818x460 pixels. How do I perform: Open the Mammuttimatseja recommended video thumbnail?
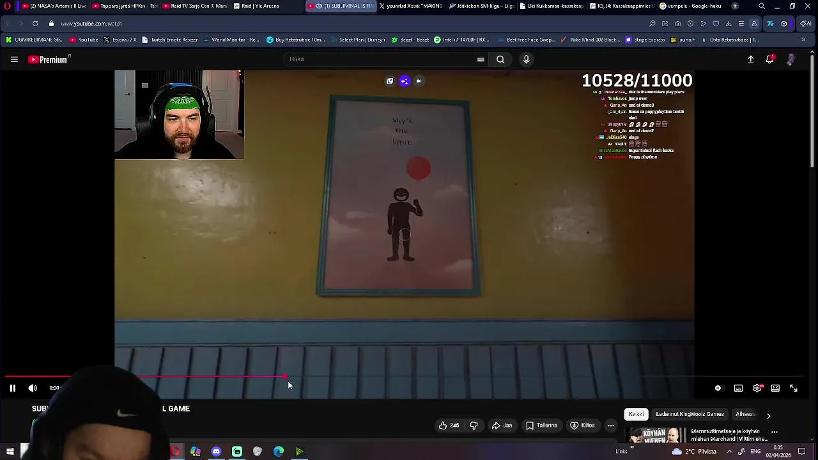tap(658, 435)
